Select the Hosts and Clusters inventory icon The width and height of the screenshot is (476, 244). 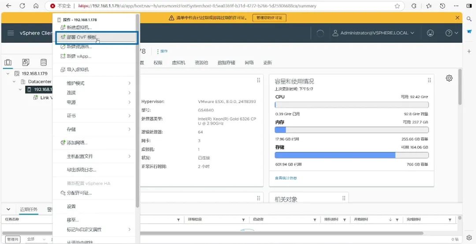click(x=8, y=63)
